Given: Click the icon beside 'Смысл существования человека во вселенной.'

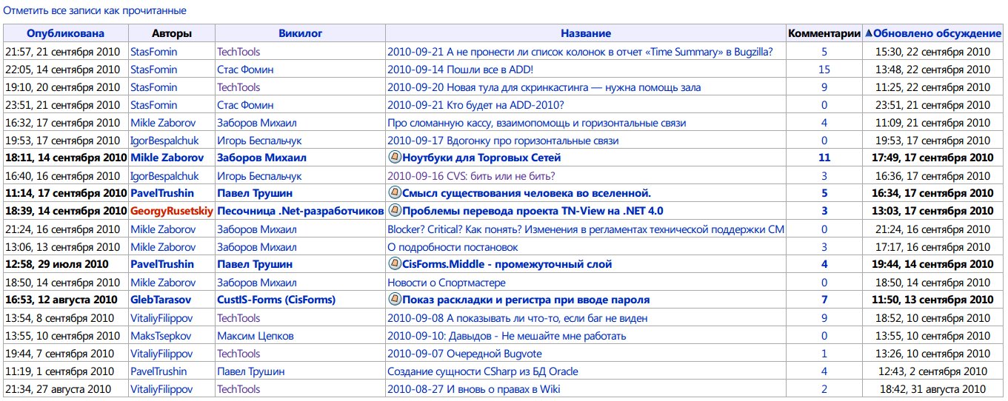Looking at the screenshot, I should point(395,193).
